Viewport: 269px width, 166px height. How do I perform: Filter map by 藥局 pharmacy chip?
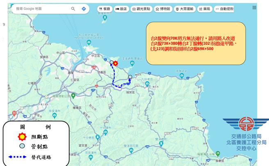tap(205, 9)
